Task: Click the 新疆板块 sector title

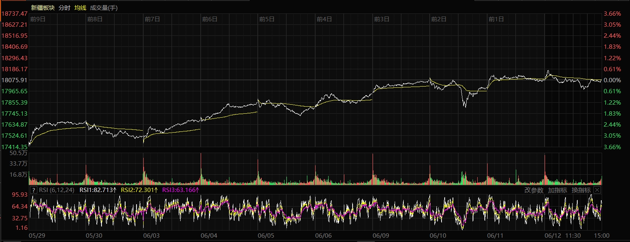Action: click(x=43, y=8)
